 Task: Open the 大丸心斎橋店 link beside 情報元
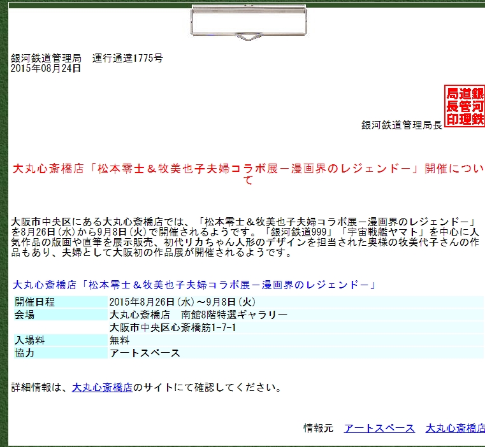(x=455, y=428)
